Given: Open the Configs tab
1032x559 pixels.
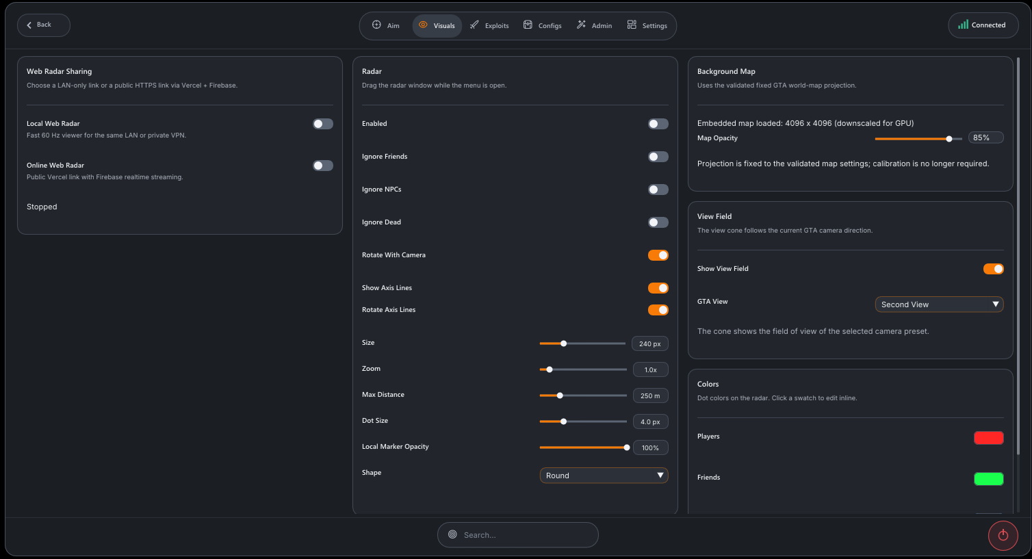Looking at the screenshot, I should pos(543,25).
